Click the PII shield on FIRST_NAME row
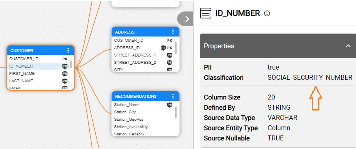The height and width of the screenshot is (149, 356). 65,74
